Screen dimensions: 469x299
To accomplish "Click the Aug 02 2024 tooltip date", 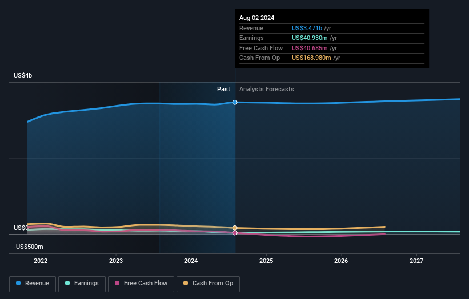I will coord(256,18).
